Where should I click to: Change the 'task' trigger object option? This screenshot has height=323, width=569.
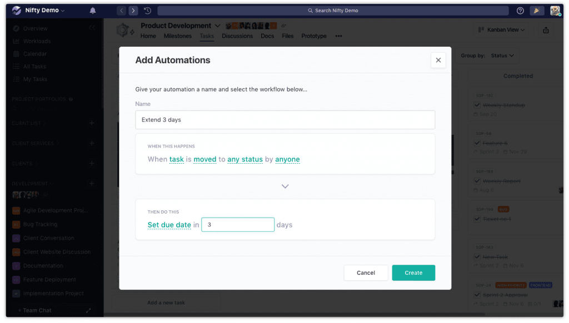(176, 159)
